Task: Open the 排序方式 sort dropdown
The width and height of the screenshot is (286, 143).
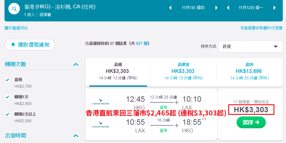Action: coord(251,46)
